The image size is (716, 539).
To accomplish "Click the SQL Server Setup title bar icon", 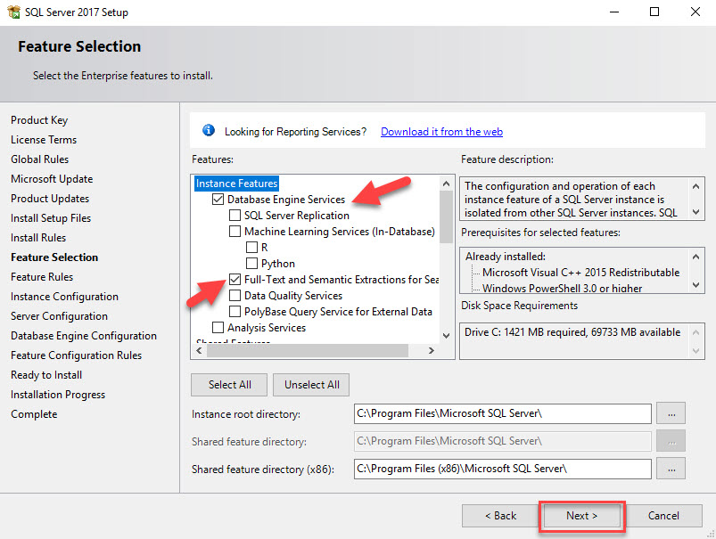I will click(x=13, y=12).
